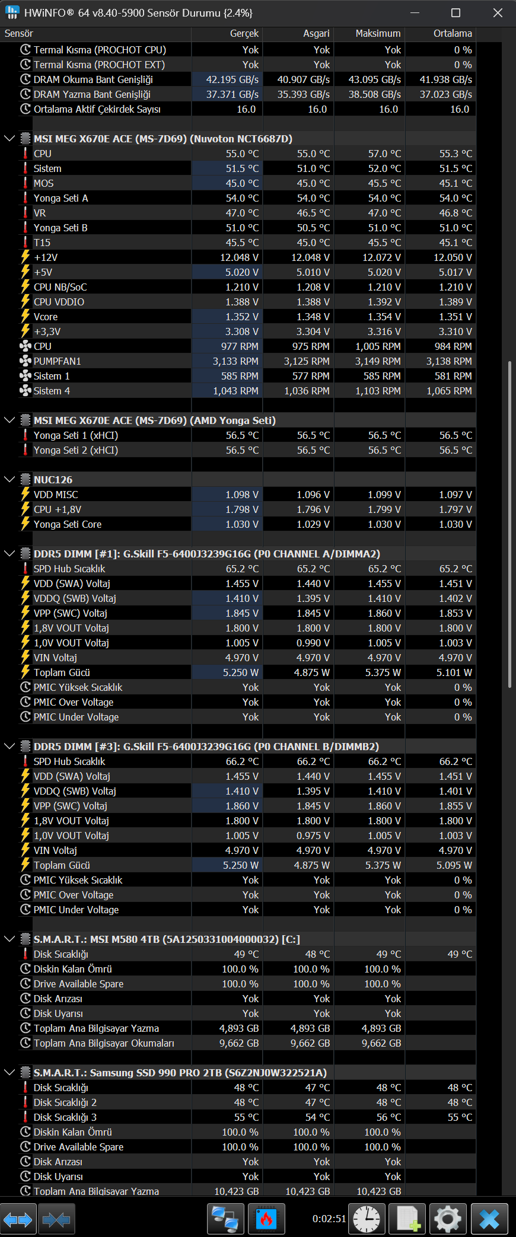Screen dimensions: 516x1237
Task: Start logging with the sheet-plus icon
Action: coord(407,1220)
